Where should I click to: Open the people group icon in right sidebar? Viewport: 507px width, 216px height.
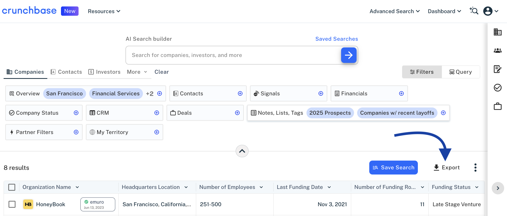click(x=497, y=51)
